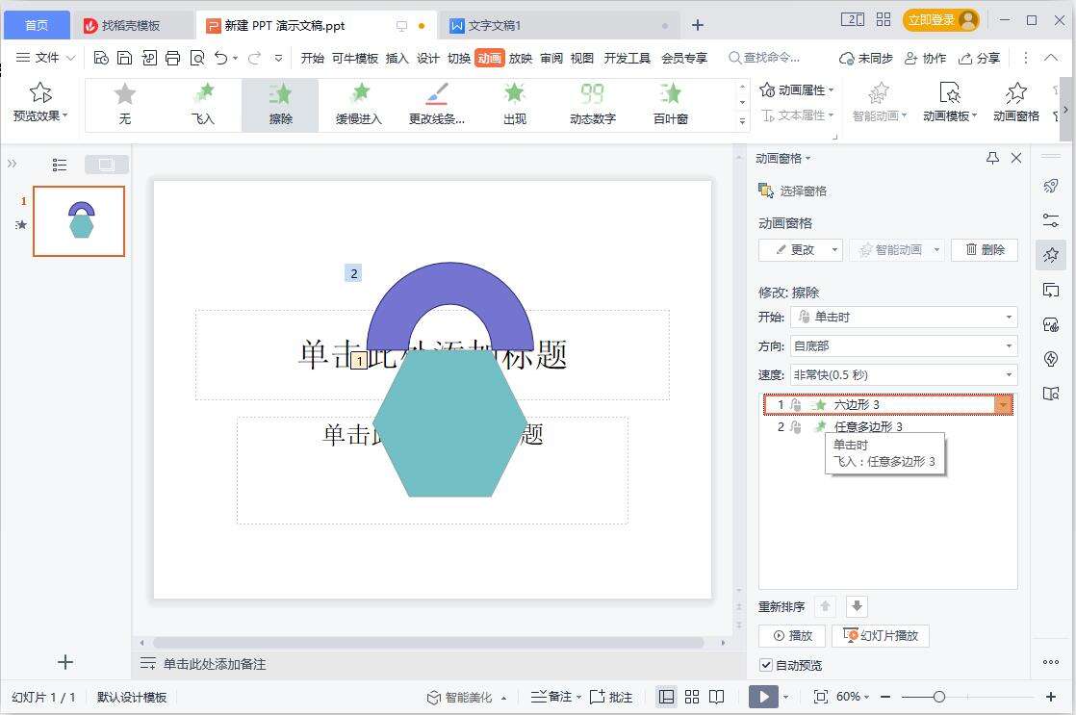Open the 视图 view tab

tap(581, 59)
